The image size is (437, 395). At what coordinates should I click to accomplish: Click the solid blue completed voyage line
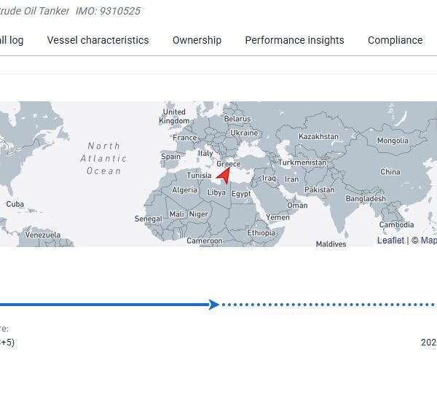click(102, 305)
